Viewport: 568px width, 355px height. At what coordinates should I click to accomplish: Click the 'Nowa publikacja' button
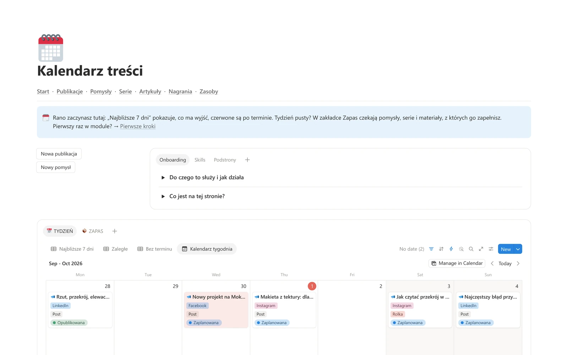click(59, 154)
